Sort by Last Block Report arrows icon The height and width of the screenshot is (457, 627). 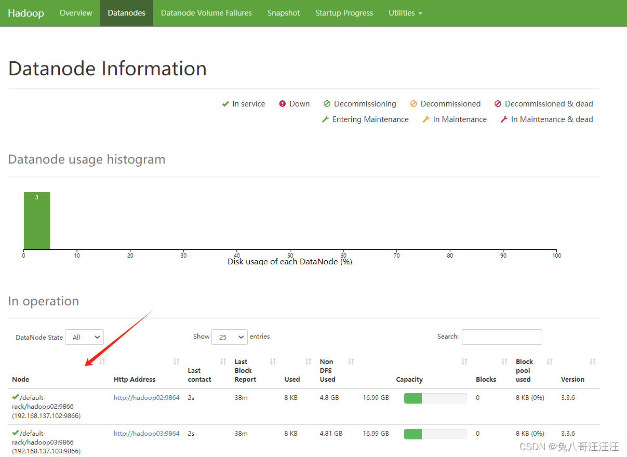point(273,361)
